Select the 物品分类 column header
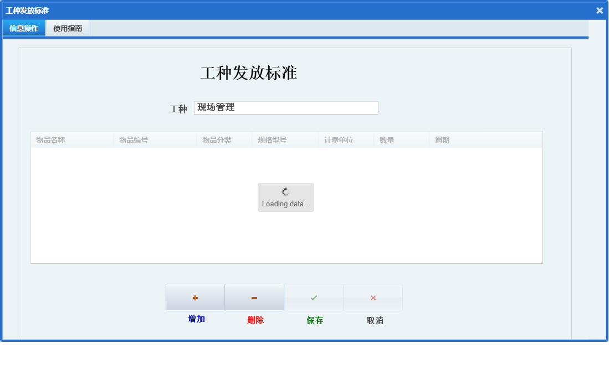 click(215, 139)
